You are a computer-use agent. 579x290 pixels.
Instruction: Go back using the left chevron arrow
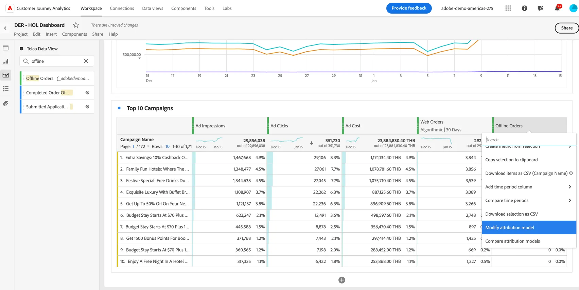[5, 28]
